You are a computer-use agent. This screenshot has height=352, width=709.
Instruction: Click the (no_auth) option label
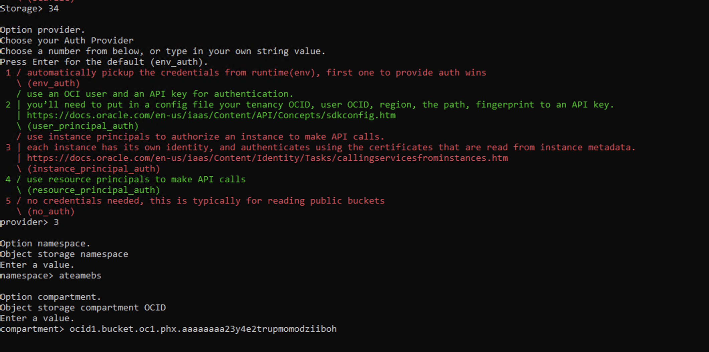click(51, 211)
